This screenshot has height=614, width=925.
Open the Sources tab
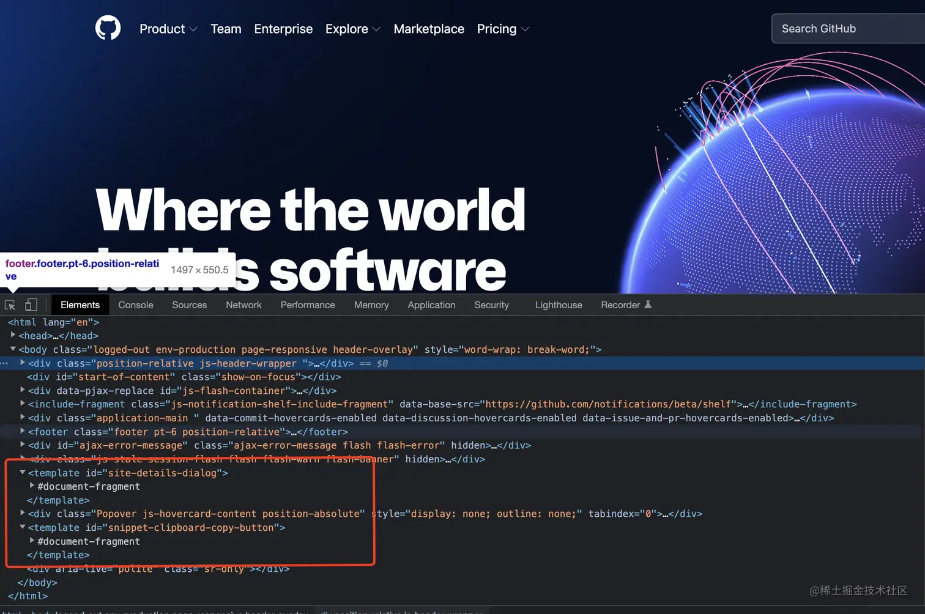click(x=190, y=305)
